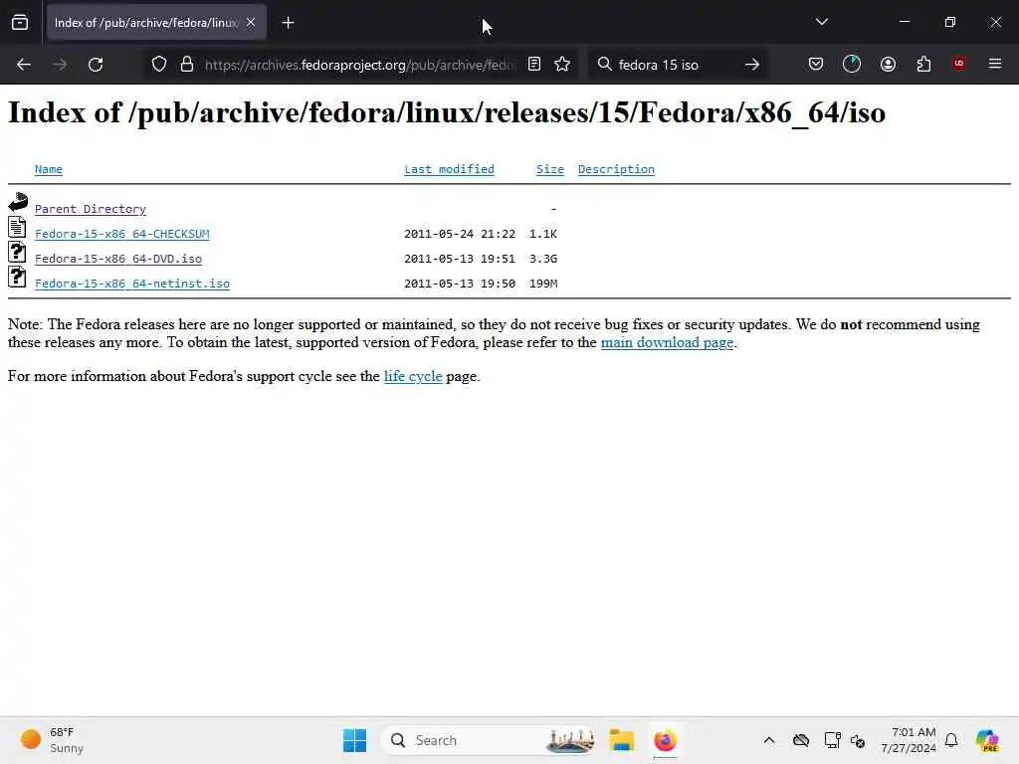Open the circular timer extension icon
Screen dimensions: 1019x764
click(x=852, y=65)
